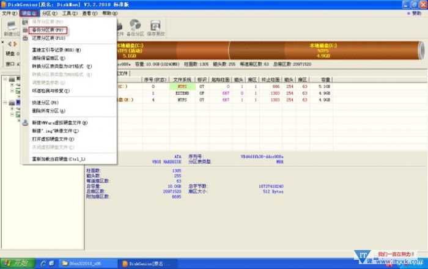The height and width of the screenshot is (269, 428).
Task: Choose 打开虚拟硬盘文件 menu entry
Action: click(x=53, y=139)
